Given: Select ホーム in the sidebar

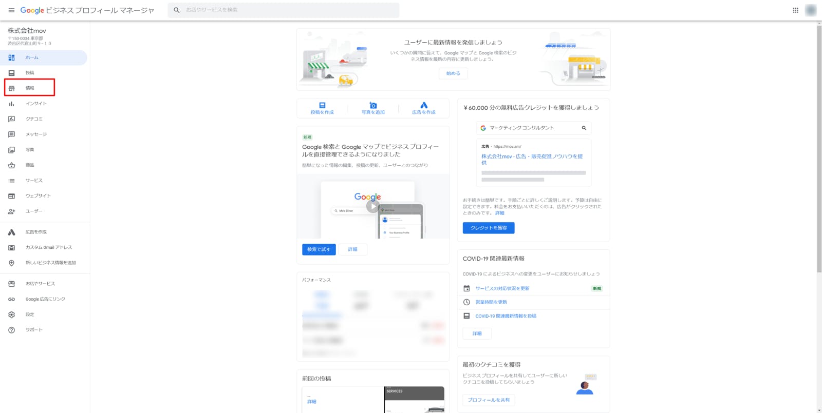Looking at the screenshot, I should (44, 57).
